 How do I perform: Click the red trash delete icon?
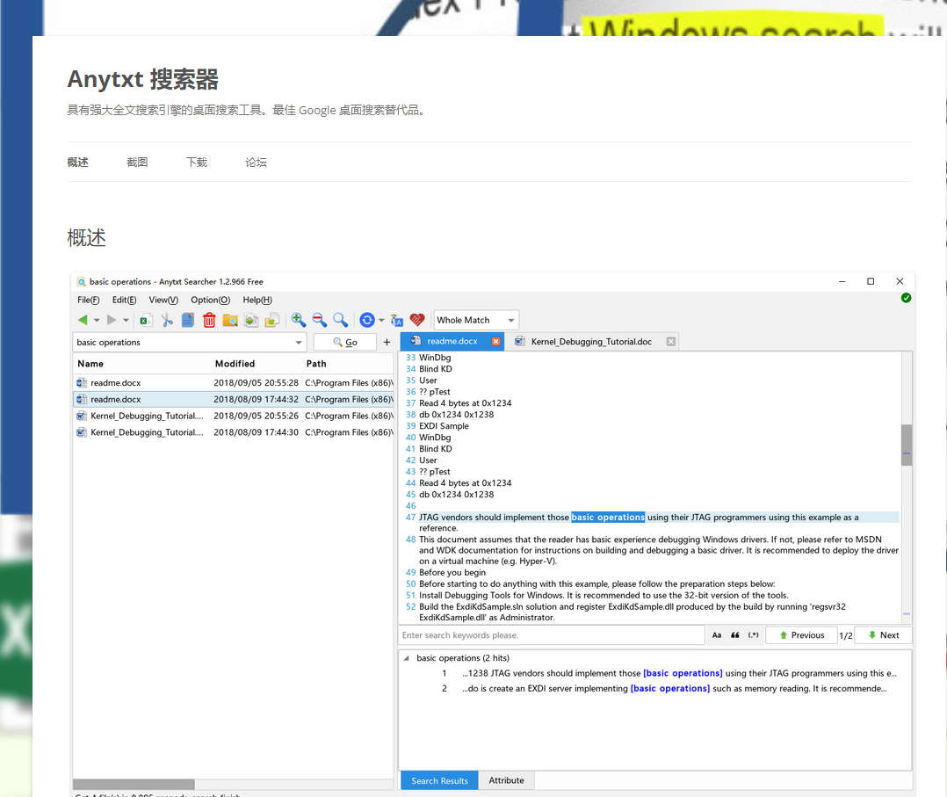pos(209,320)
